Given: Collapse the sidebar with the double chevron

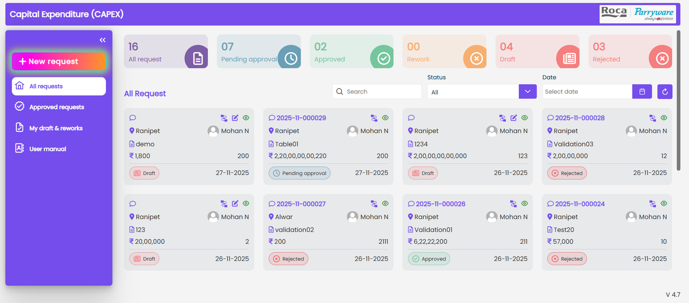Looking at the screenshot, I should 102,40.
